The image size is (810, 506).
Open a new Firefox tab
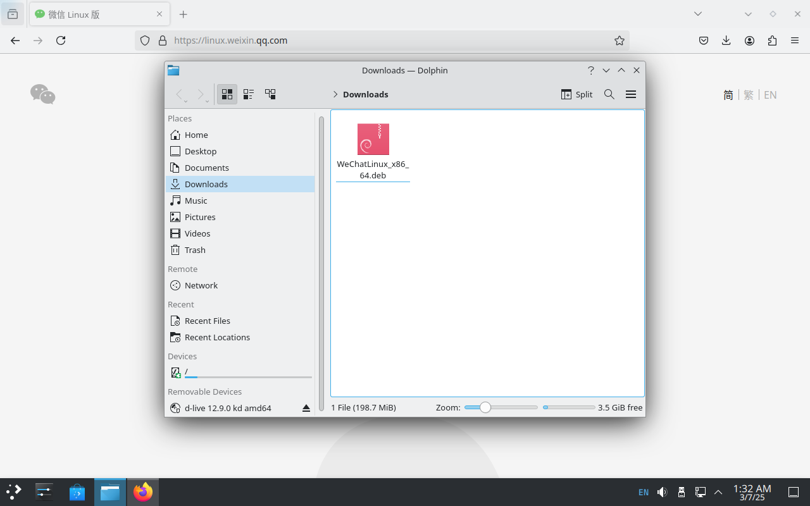pos(184,14)
